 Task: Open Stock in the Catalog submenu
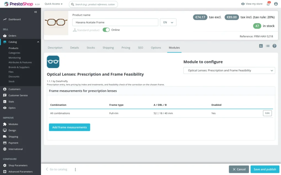[x=12, y=81]
